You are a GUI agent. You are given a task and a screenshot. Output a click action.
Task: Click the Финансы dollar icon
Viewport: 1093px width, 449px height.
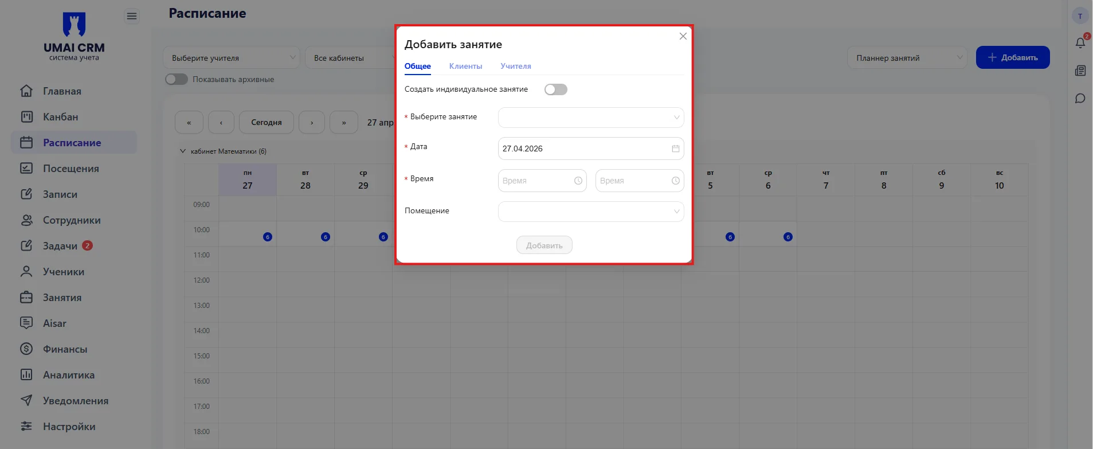[x=26, y=349]
